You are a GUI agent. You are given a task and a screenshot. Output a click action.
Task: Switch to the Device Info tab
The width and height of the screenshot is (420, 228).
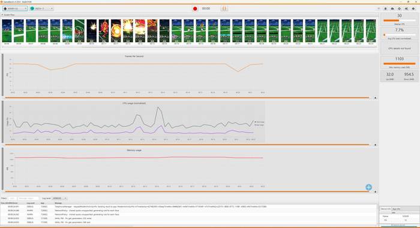pyautogui.click(x=385, y=209)
